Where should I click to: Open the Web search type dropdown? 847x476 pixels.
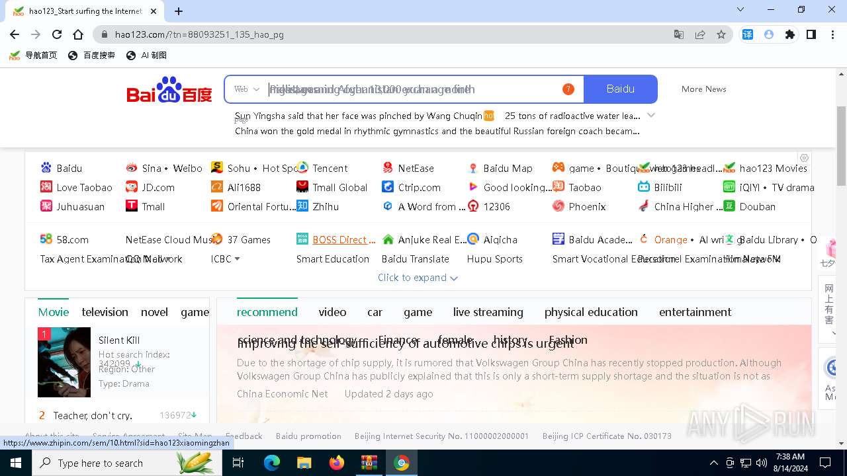coord(247,89)
